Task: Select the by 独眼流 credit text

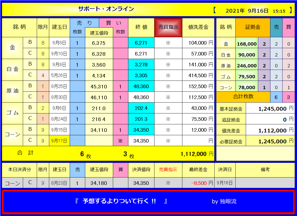Action: 224,201
